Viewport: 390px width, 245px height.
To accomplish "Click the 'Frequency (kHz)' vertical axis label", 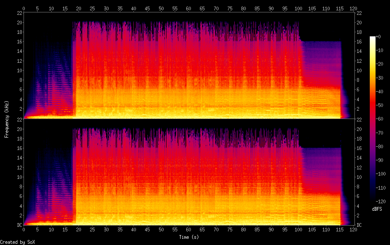I will [7, 119].
